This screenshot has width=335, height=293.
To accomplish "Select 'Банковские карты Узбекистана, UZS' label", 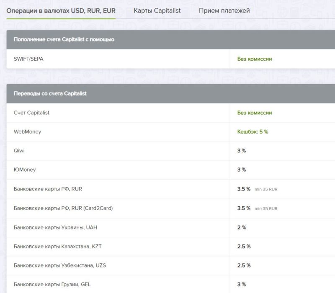I will (59, 265).
